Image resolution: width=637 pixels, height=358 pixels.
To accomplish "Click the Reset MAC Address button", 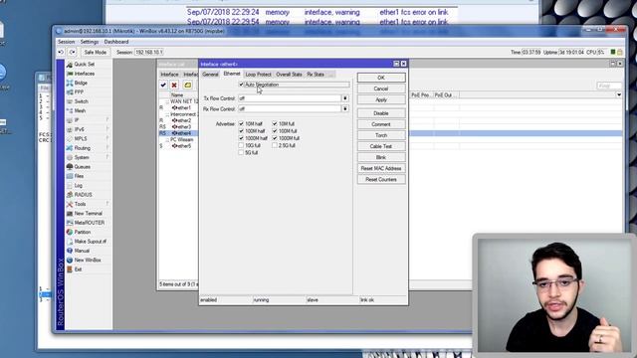I will click(381, 168).
